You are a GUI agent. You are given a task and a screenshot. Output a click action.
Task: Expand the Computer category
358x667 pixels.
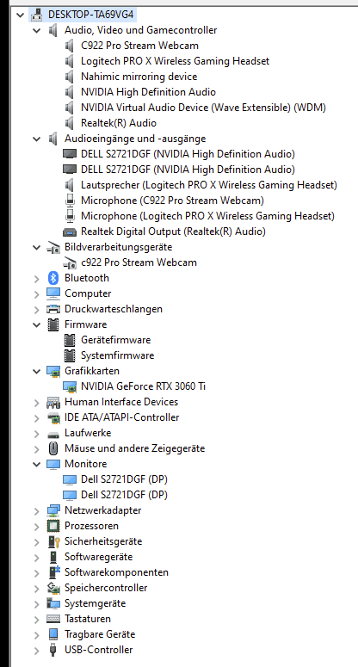click(x=36, y=293)
